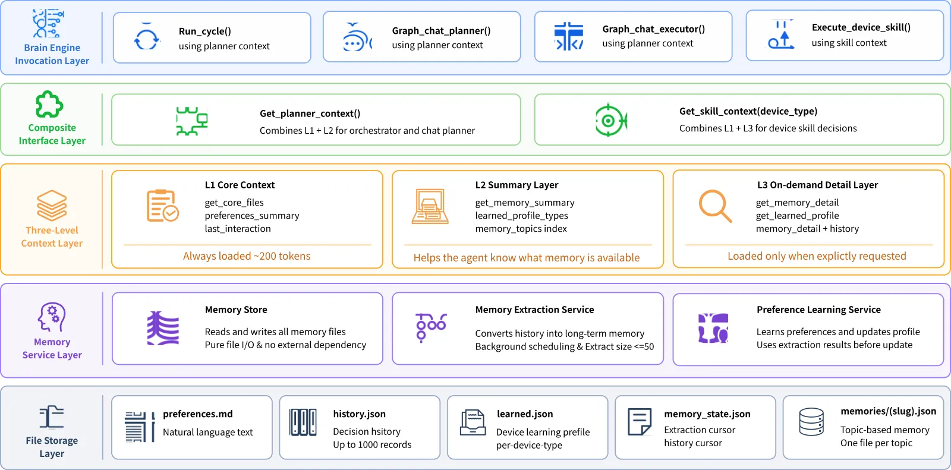
Task: Select the Get_planner_context() green puzzle-network icon
Action: click(x=191, y=121)
